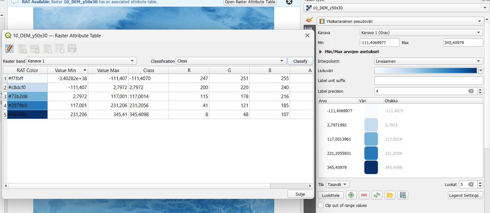Click the right scroll arrow of RAT table
The height and width of the screenshot is (213, 490).
pyautogui.click(x=310, y=186)
